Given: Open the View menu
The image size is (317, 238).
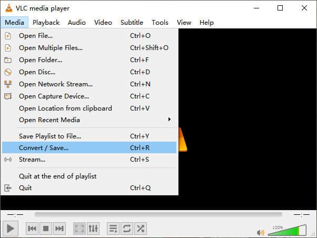Looking at the screenshot, I should point(184,23).
